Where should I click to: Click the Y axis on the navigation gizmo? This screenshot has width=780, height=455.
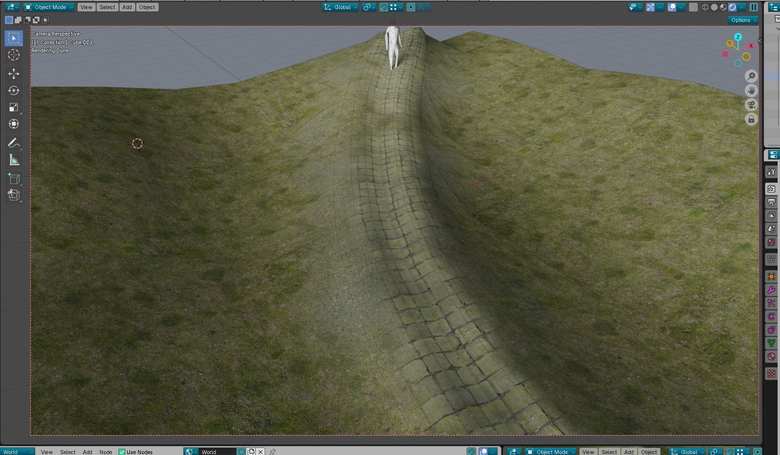[730, 43]
